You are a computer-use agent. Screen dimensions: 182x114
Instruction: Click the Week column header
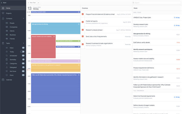coord(136,8)
